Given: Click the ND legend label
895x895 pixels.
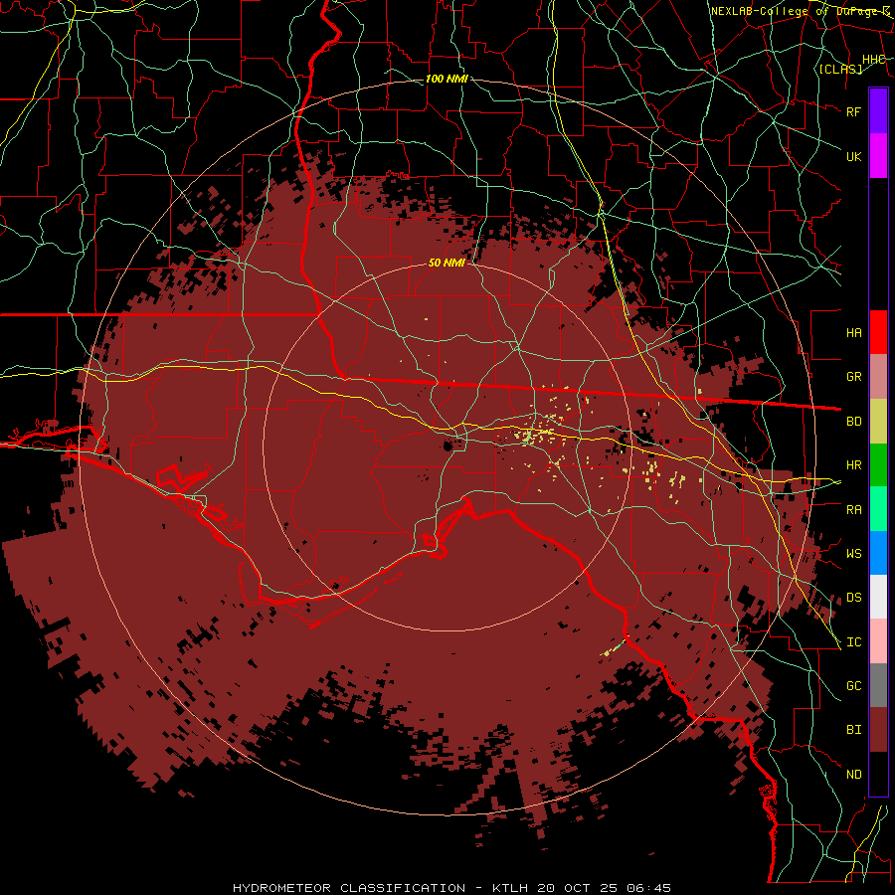Looking at the screenshot, I should [x=853, y=774].
